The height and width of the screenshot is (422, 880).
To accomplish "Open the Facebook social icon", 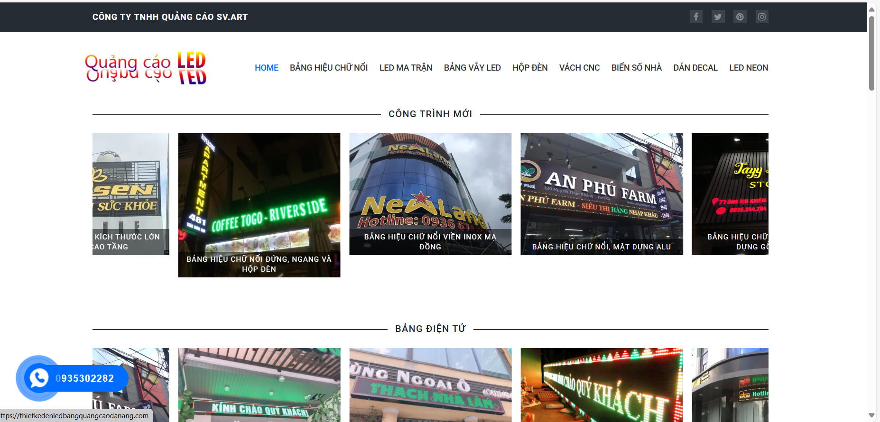I will click(x=696, y=17).
